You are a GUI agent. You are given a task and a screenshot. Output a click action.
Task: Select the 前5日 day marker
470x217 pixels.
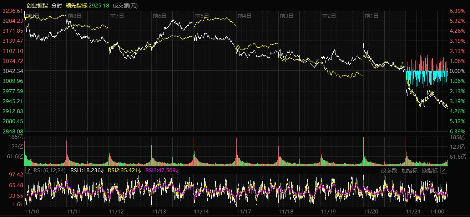[202, 16]
